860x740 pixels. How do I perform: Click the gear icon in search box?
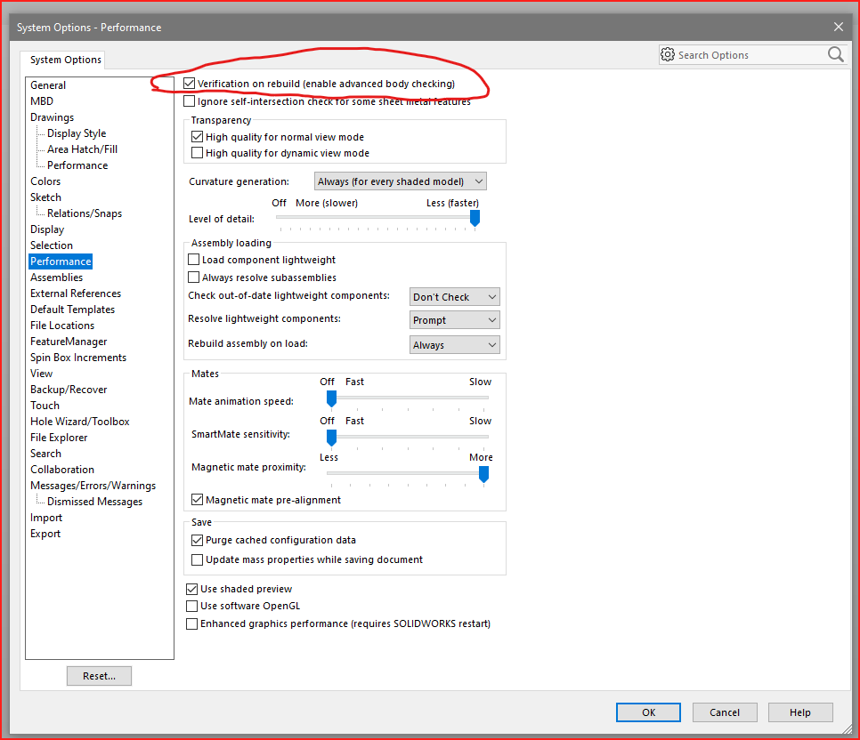point(668,55)
